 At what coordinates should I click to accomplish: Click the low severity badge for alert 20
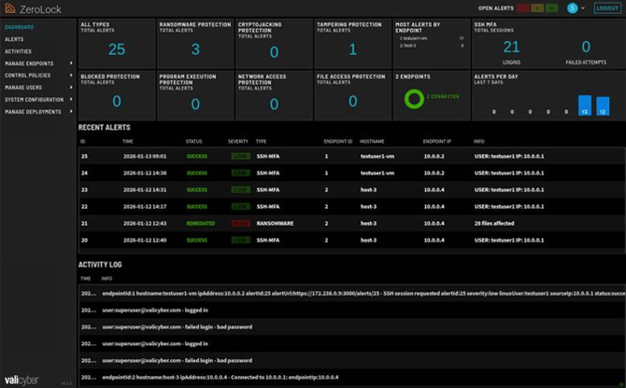241,241
